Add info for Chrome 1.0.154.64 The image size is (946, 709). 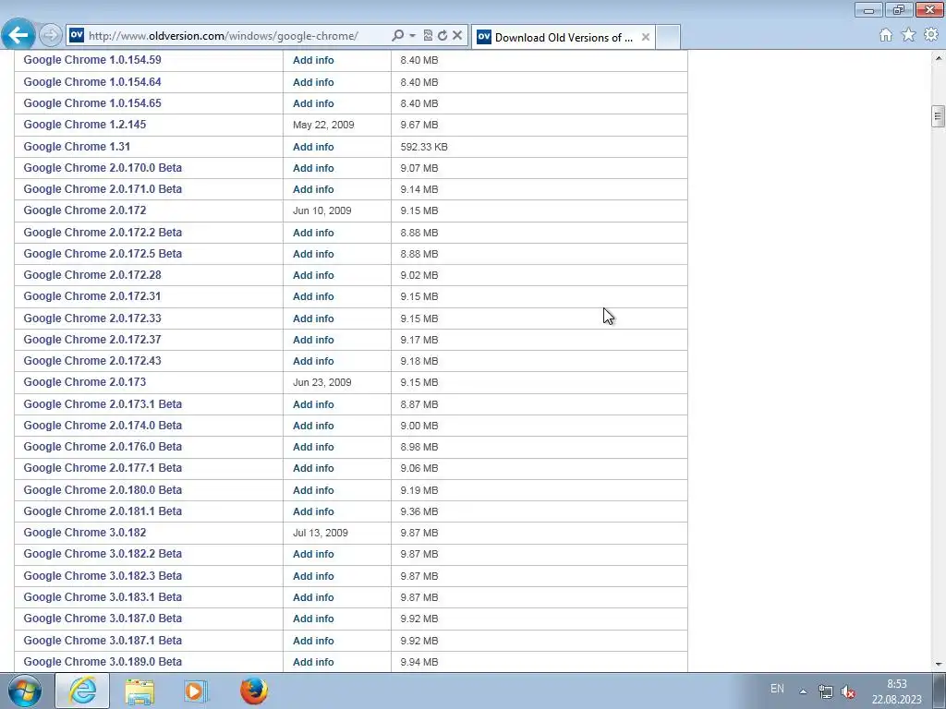pyautogui.click(x=313, y=82)
